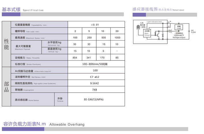Select the "500" maximum speed value
The height and width of the screenshot is (134, 204).
pyautogui.click(x=104, y=37)
